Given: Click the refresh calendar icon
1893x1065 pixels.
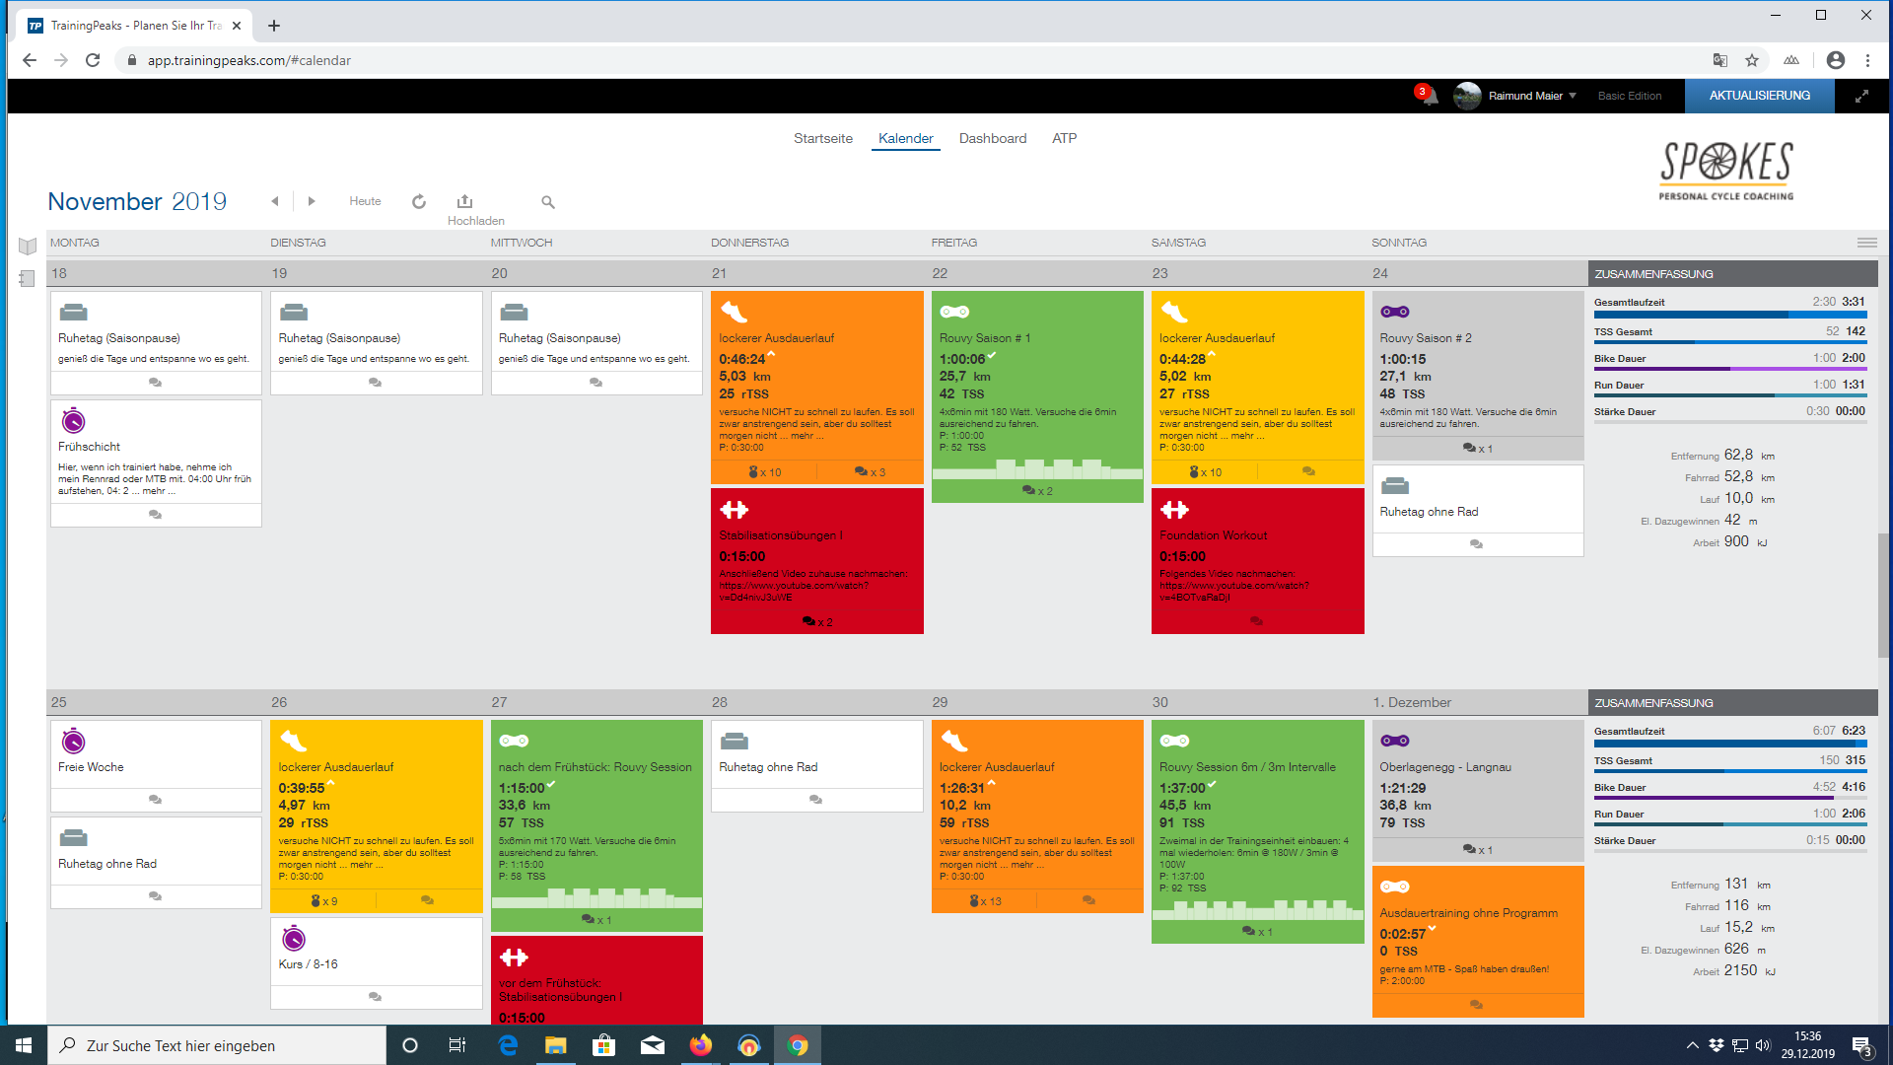Looking at the screenshot, I should tap(419, 201).
